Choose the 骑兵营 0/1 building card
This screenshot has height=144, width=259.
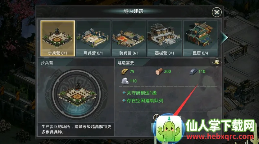click(129, 38)
